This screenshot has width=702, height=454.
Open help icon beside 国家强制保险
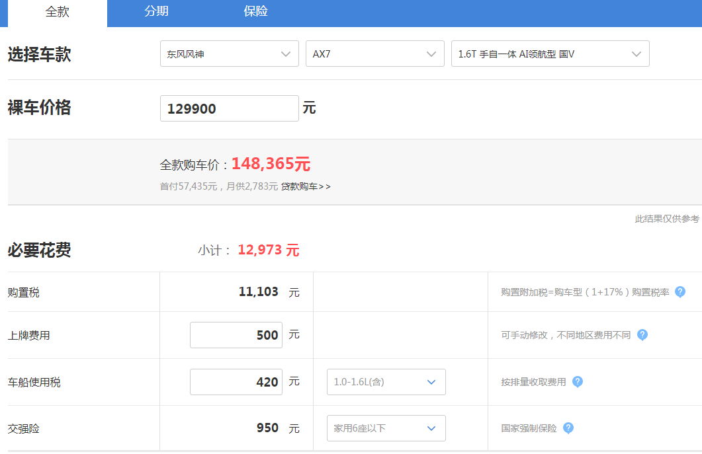(568, 428)
